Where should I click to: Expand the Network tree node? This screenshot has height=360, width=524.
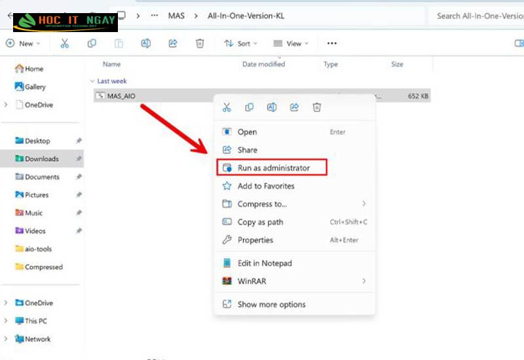6,339
